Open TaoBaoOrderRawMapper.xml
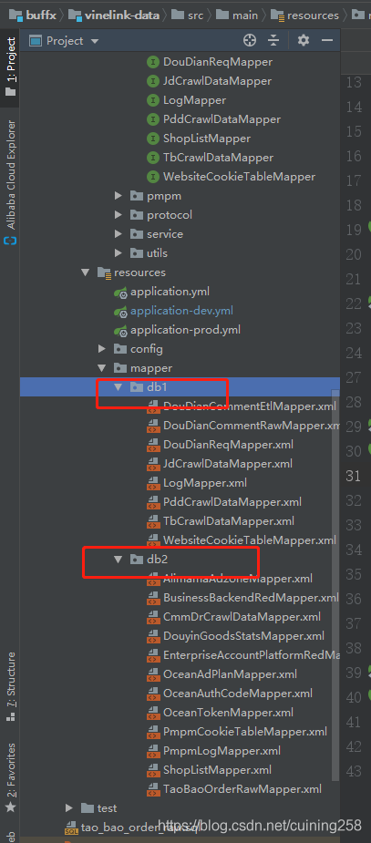The image size is (371, 843). [x=242, y=788]
